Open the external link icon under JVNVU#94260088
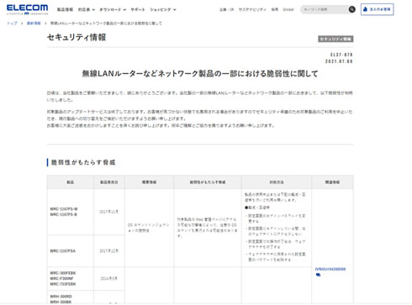This screenshot has width=412, height=305. click(318, 275)
